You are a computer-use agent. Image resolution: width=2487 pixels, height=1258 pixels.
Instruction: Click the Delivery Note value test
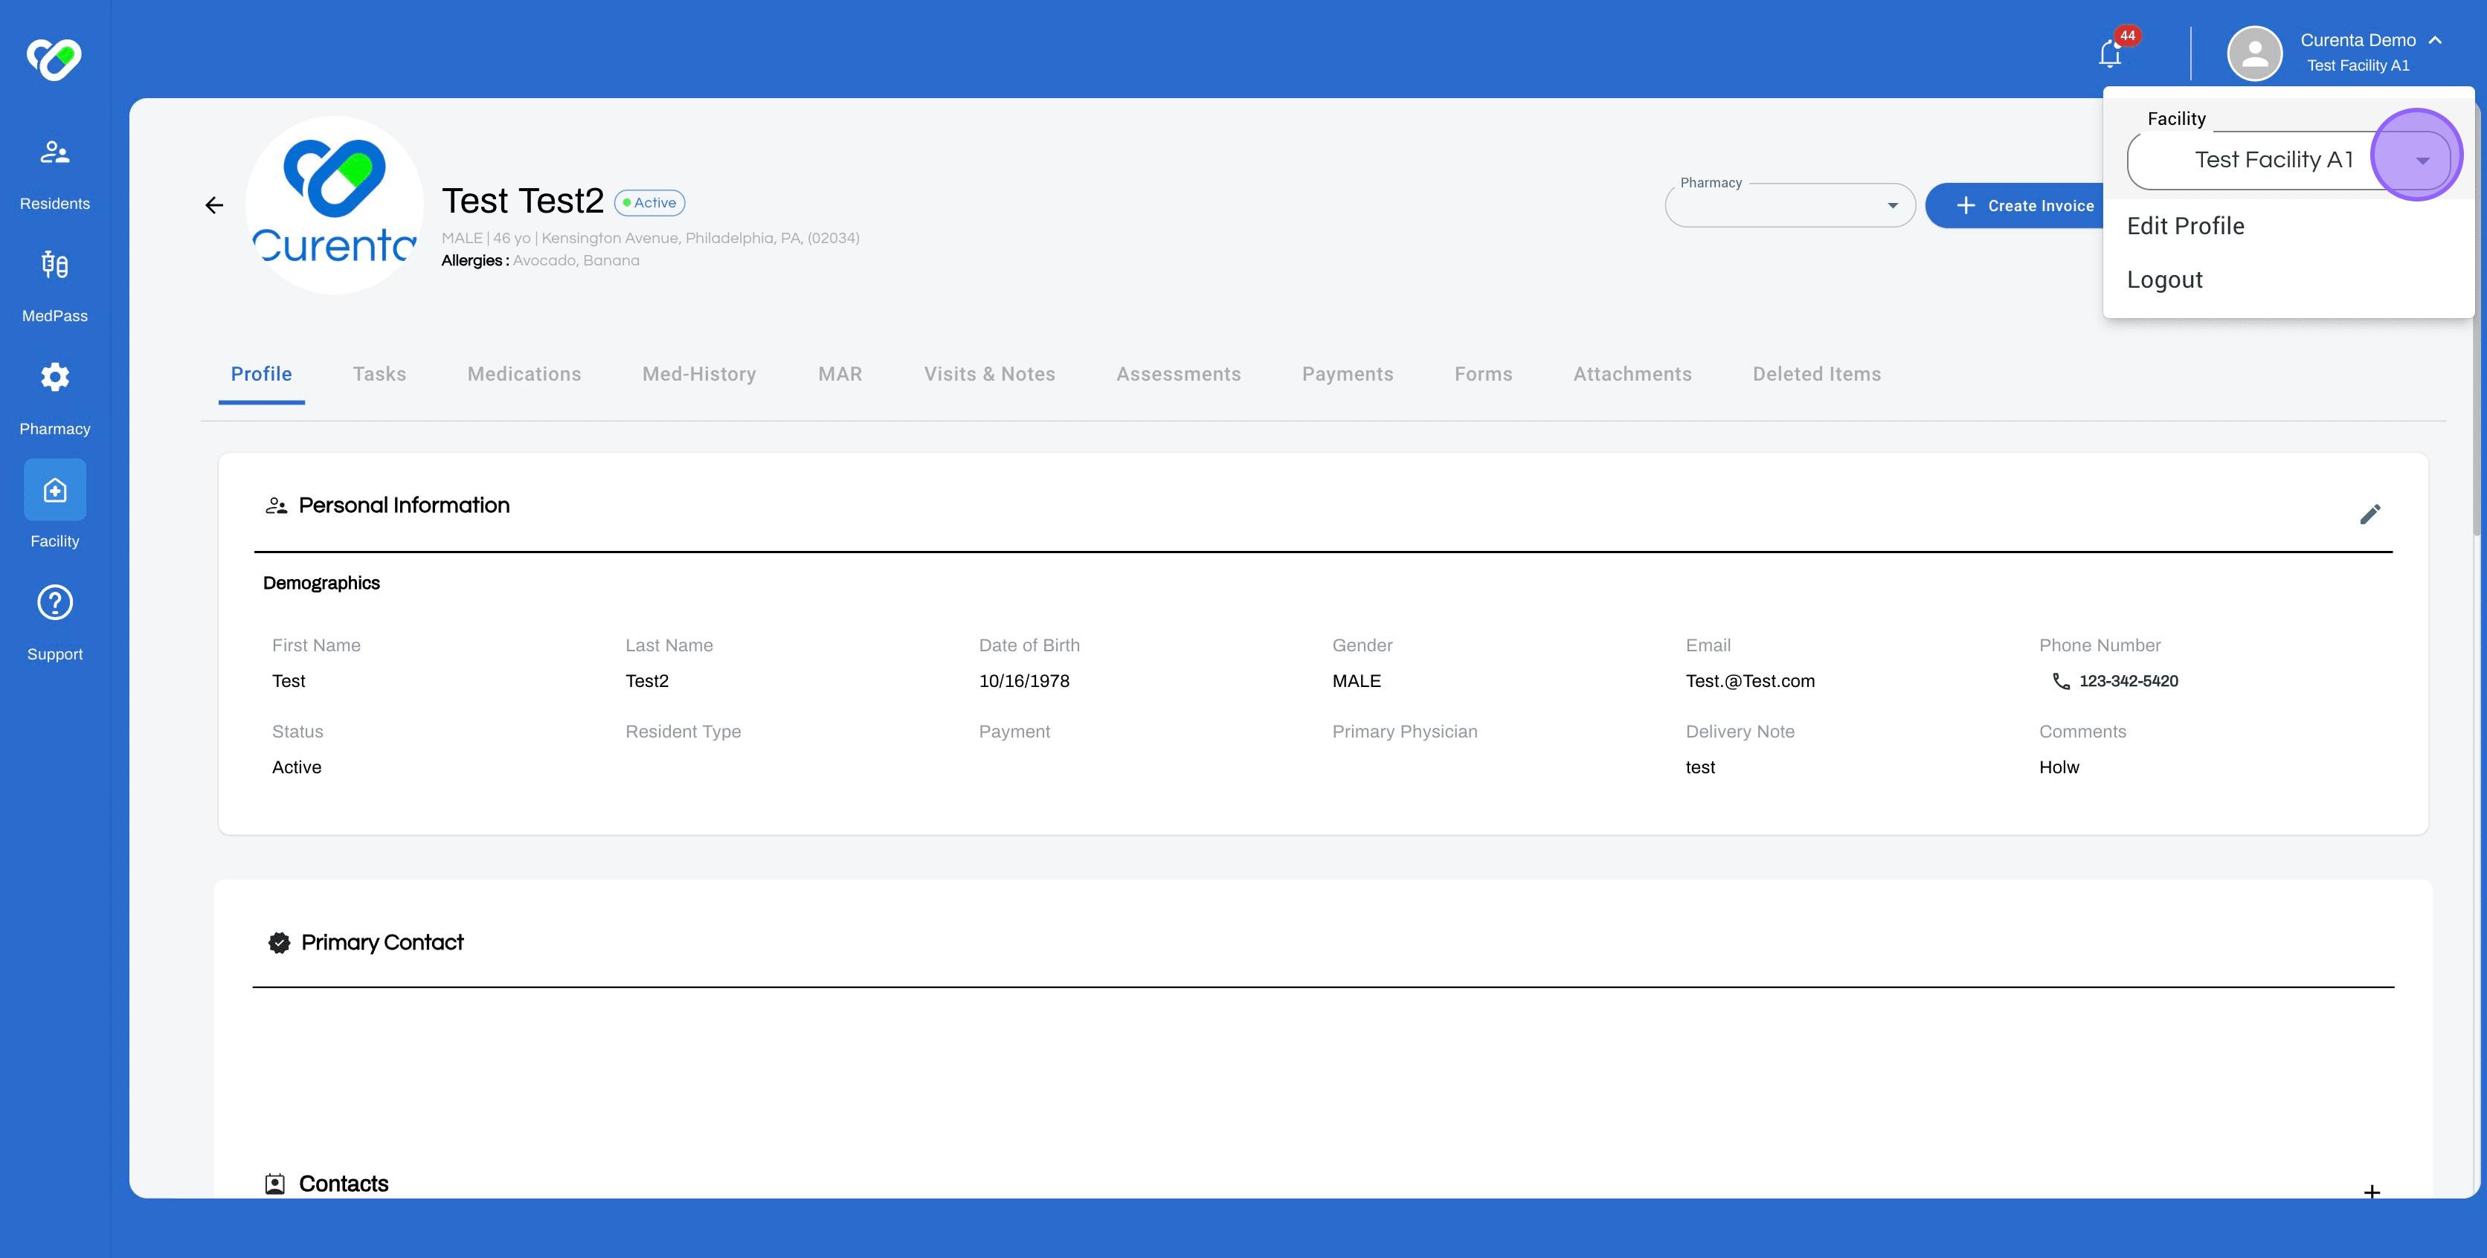1700,767
